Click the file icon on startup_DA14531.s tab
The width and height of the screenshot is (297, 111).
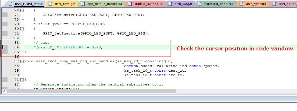130,4
